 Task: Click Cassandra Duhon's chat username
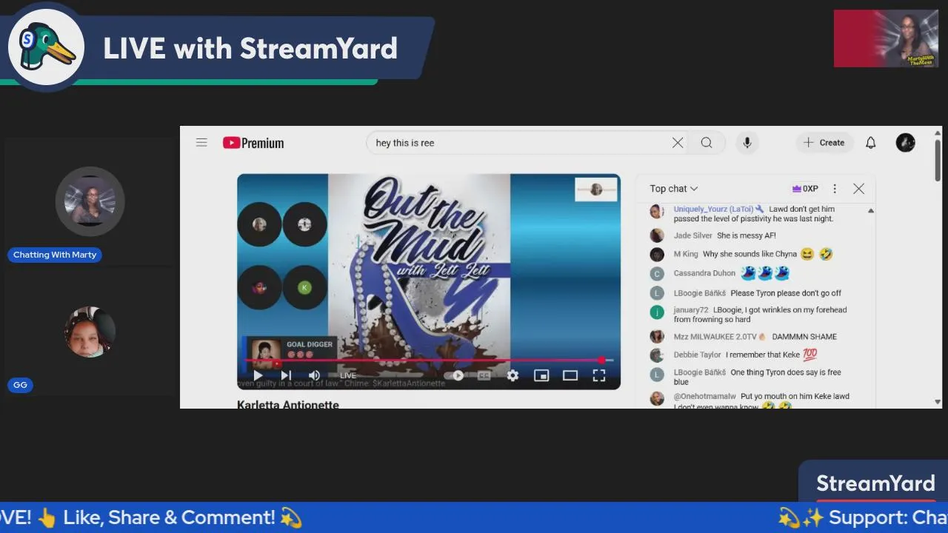pyautogui.click(x=704, y=273)
